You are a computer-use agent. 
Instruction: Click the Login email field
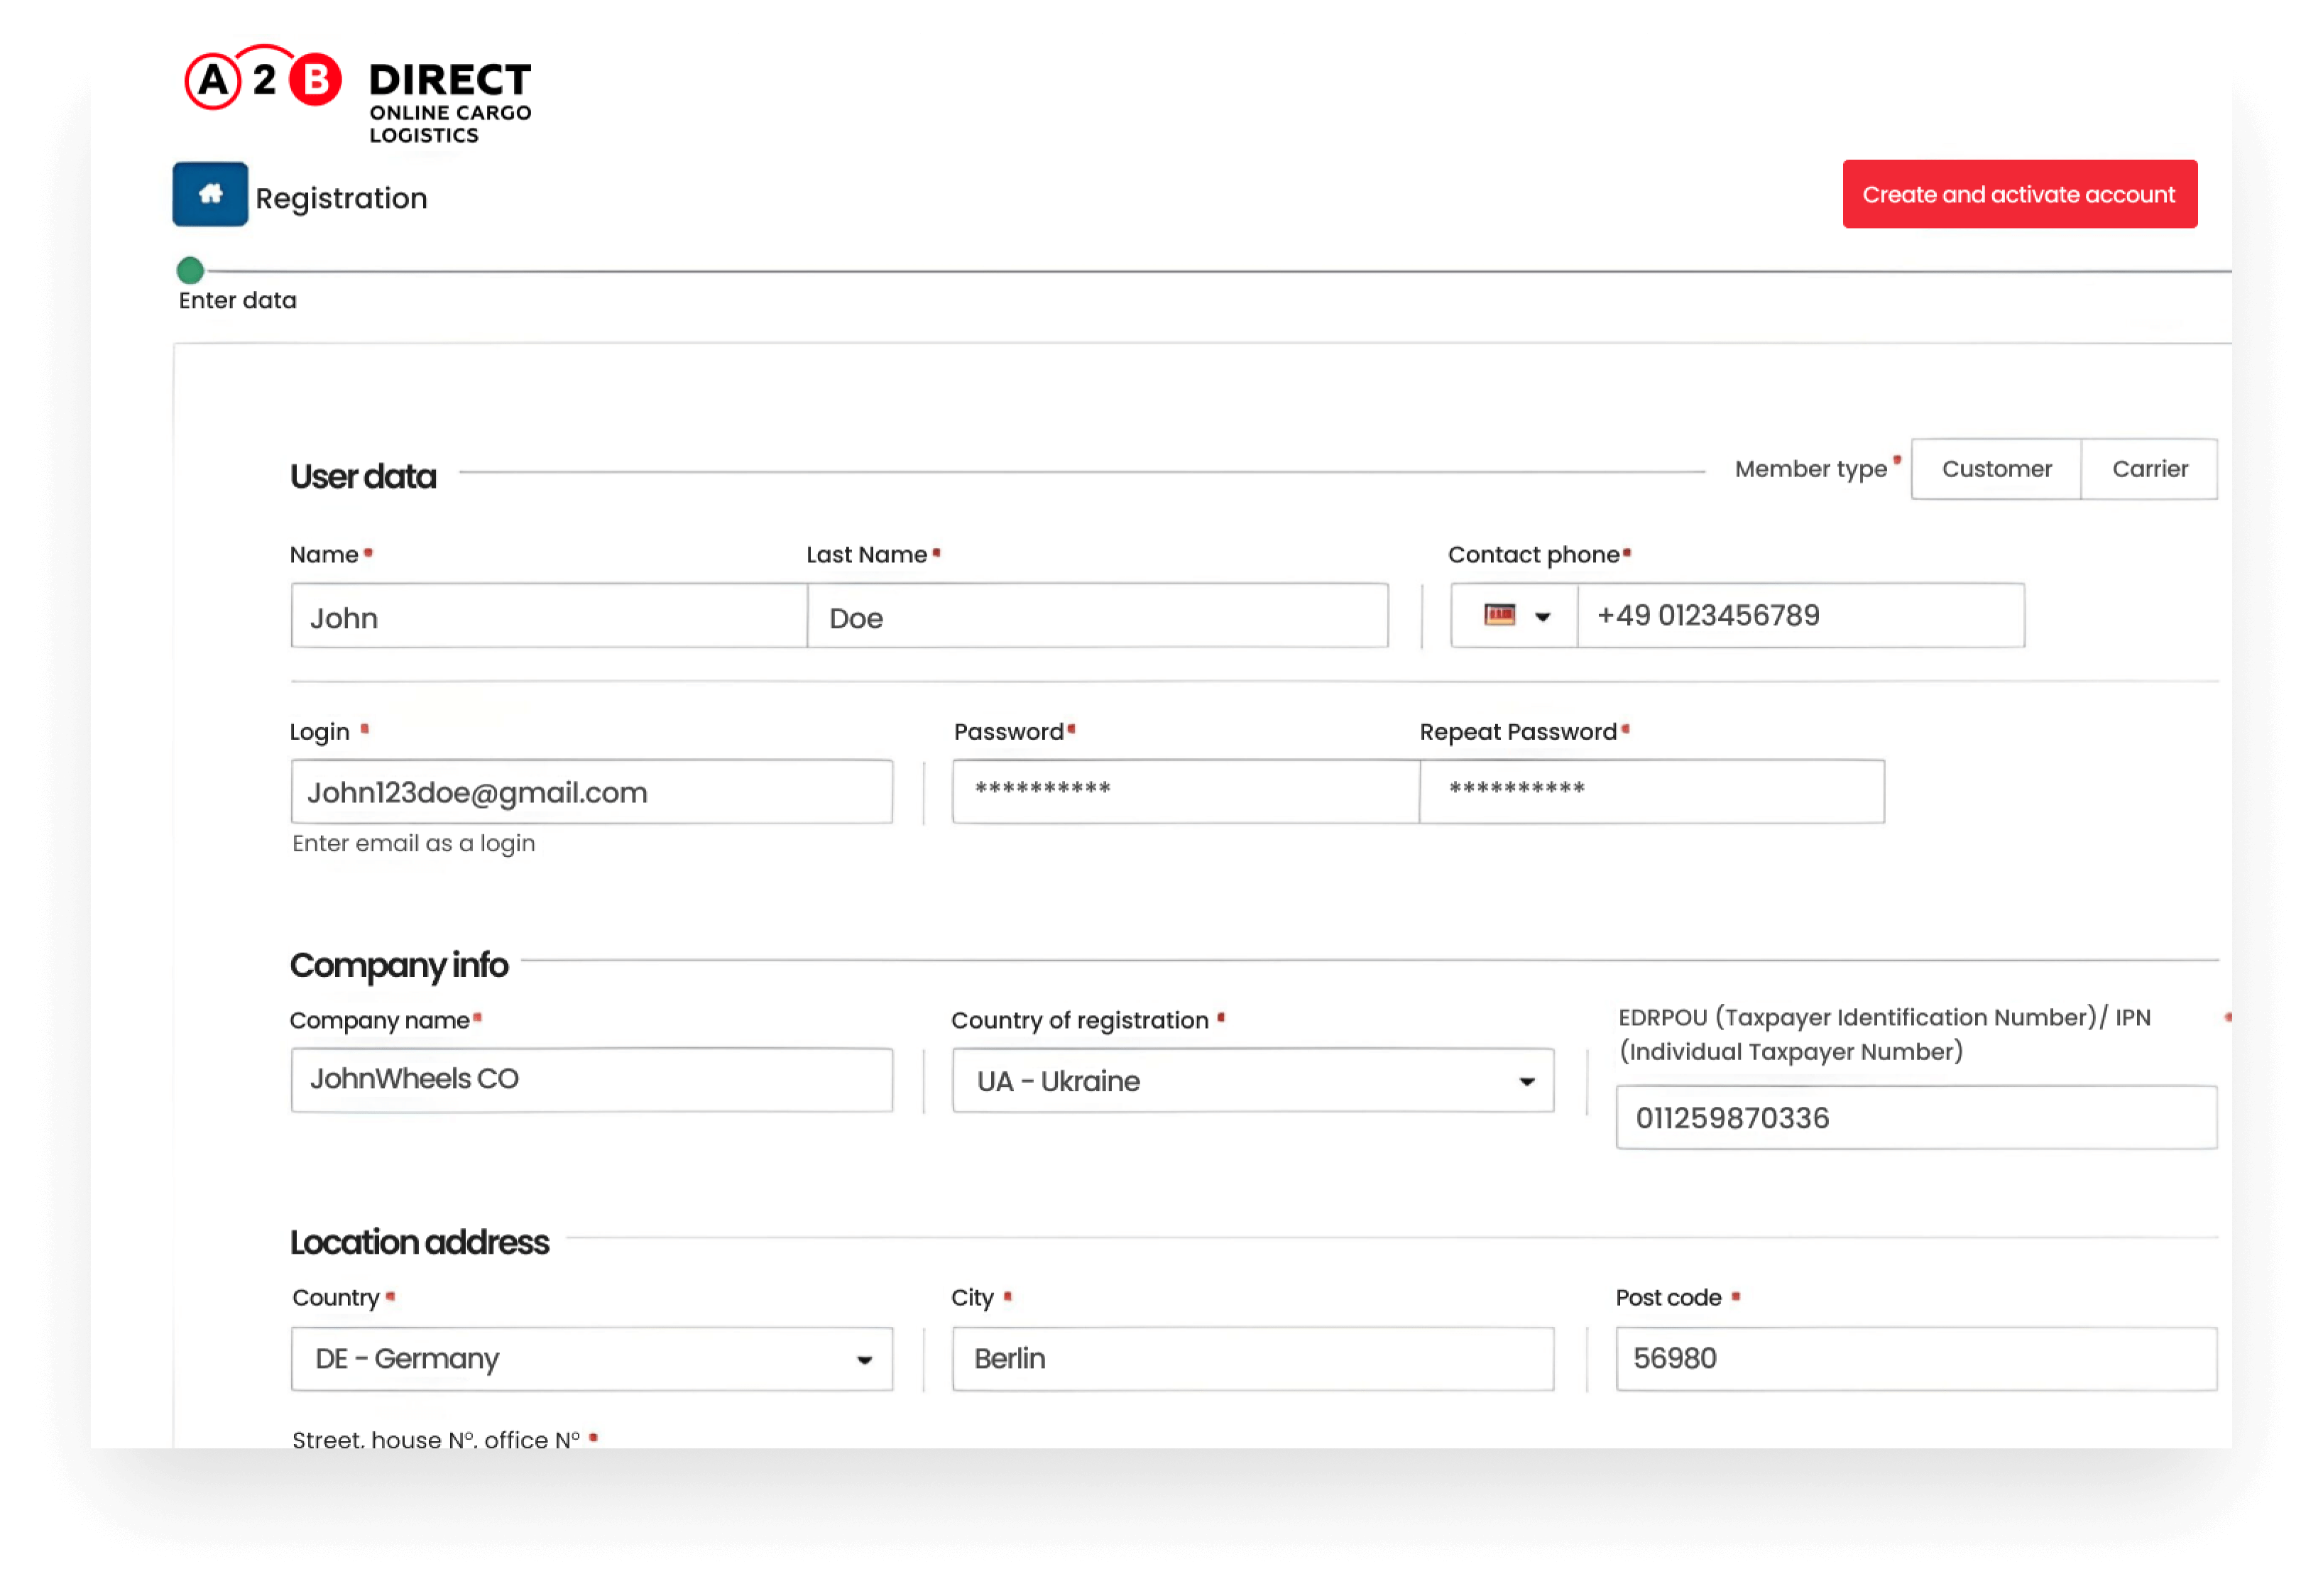point(592,792)
